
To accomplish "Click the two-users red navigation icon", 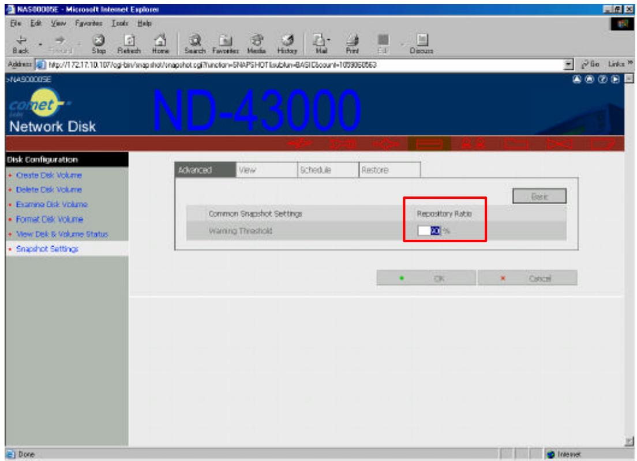I will [473, 143].
